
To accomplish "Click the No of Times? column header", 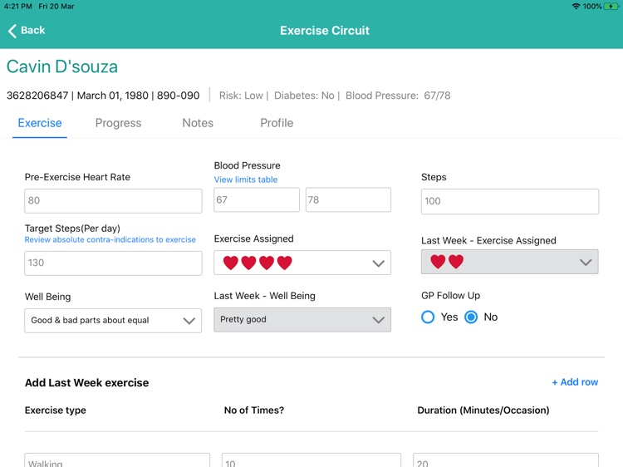I will point(254,410).
